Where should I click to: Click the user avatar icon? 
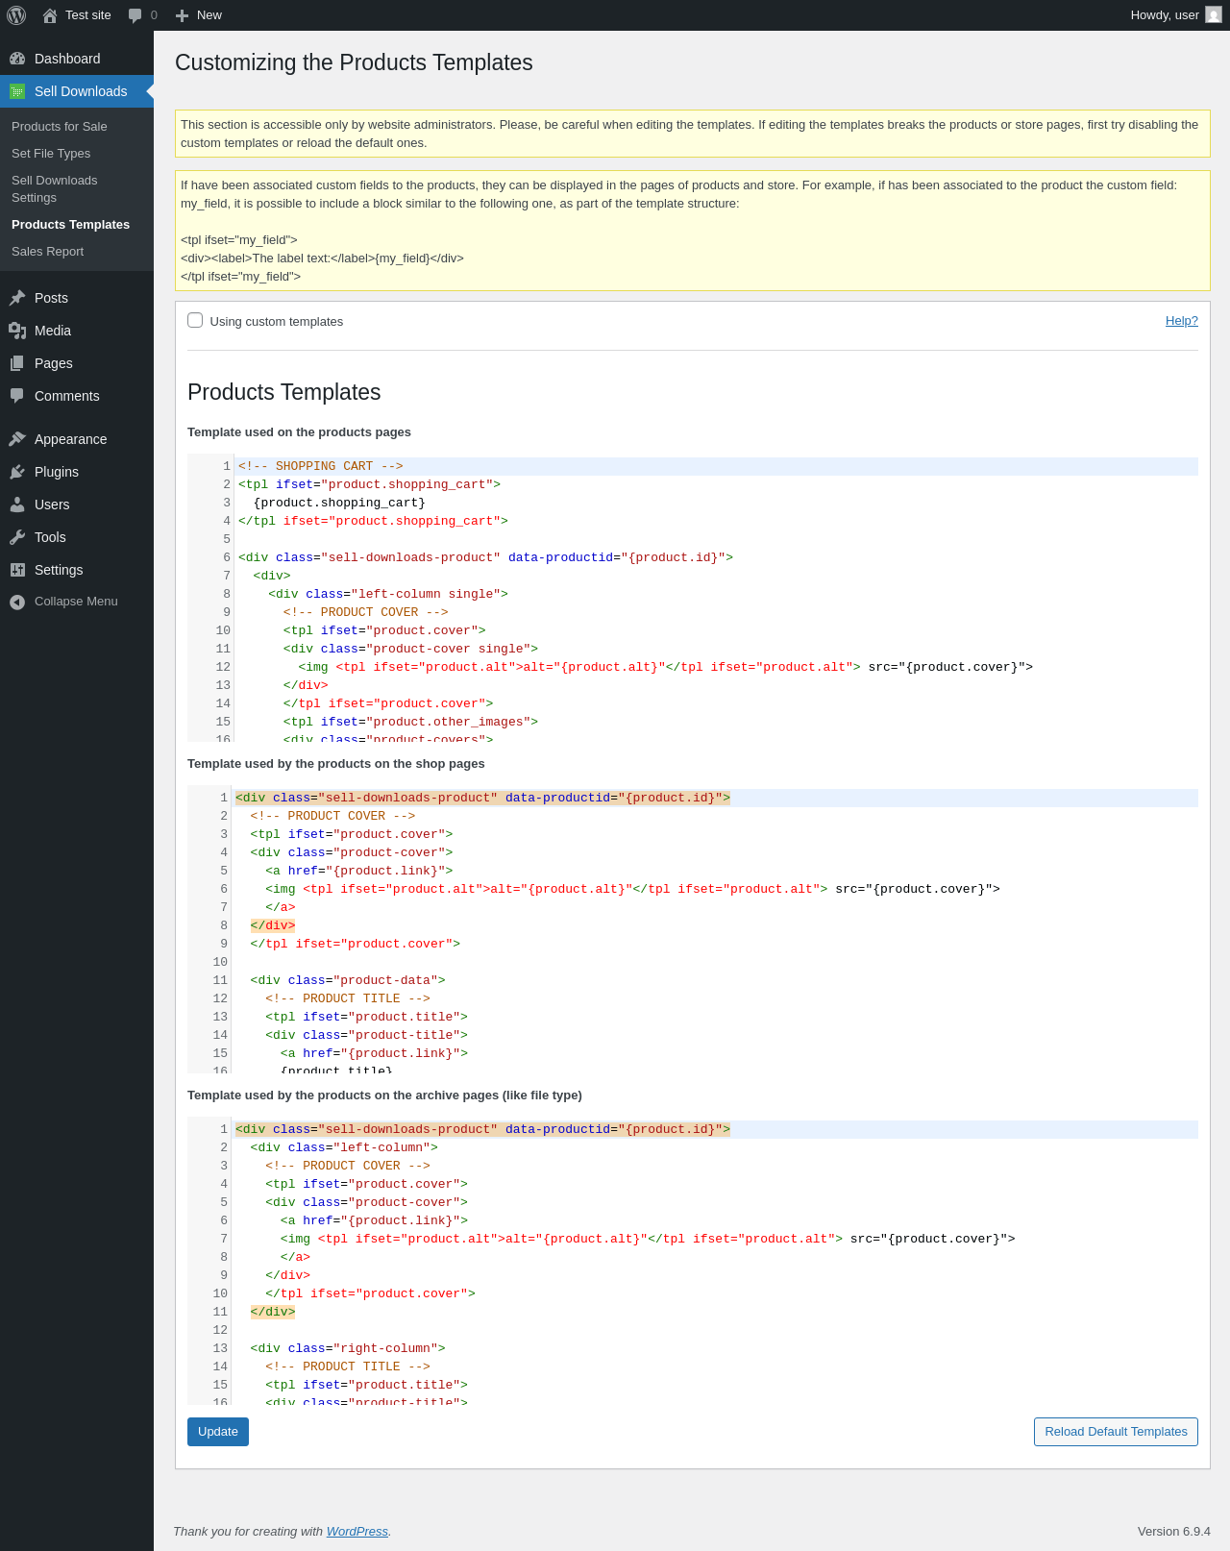pyautogui.click(x=1214, y=15)
